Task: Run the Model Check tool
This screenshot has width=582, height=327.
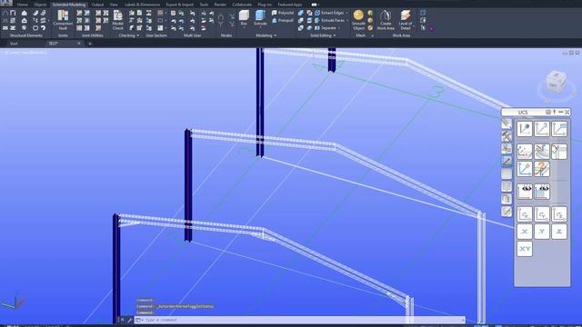Action: [x=117, y=20]
